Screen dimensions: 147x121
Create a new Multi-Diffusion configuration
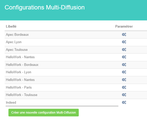pyautogui.click(x=43, y=113)
